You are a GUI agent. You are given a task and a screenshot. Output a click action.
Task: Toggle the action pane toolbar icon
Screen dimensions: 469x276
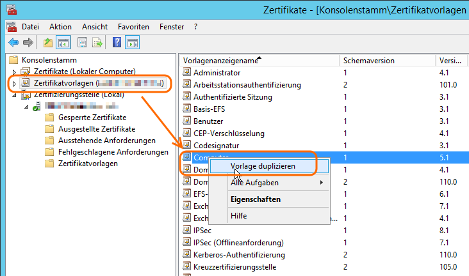[133, 43]
